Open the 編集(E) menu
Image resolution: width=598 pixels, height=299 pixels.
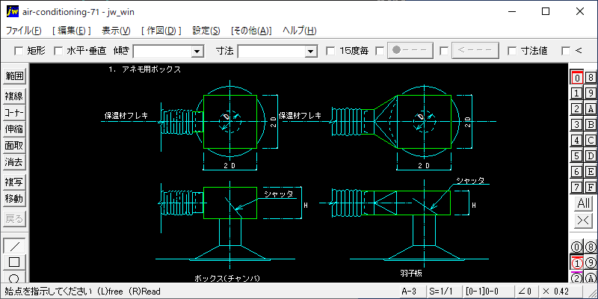pos(72,31)
